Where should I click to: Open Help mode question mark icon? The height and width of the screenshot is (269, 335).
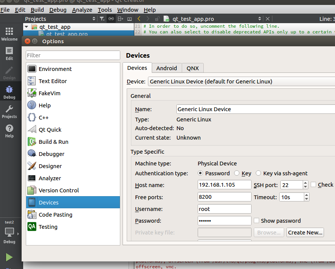pos(9,131)
